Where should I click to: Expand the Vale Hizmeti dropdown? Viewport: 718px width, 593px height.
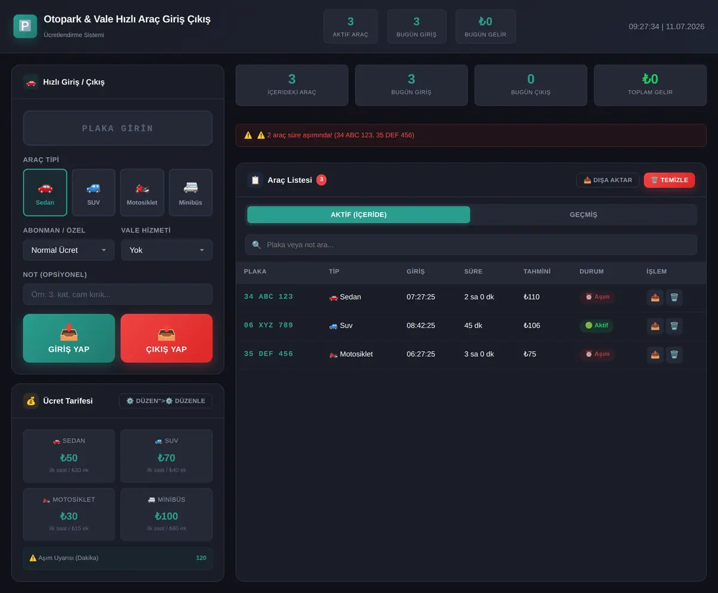tap(167, 250)
